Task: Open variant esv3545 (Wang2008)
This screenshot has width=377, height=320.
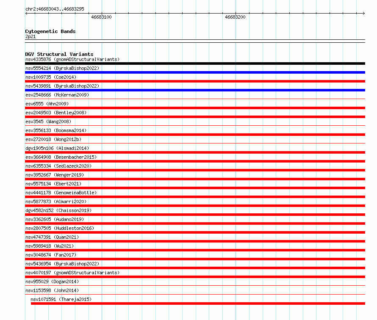Action: [48, 121]
